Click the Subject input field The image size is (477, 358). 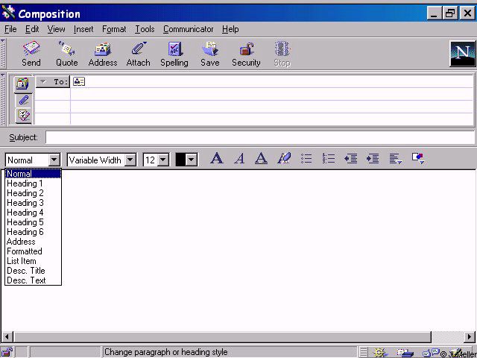(260, 137)
